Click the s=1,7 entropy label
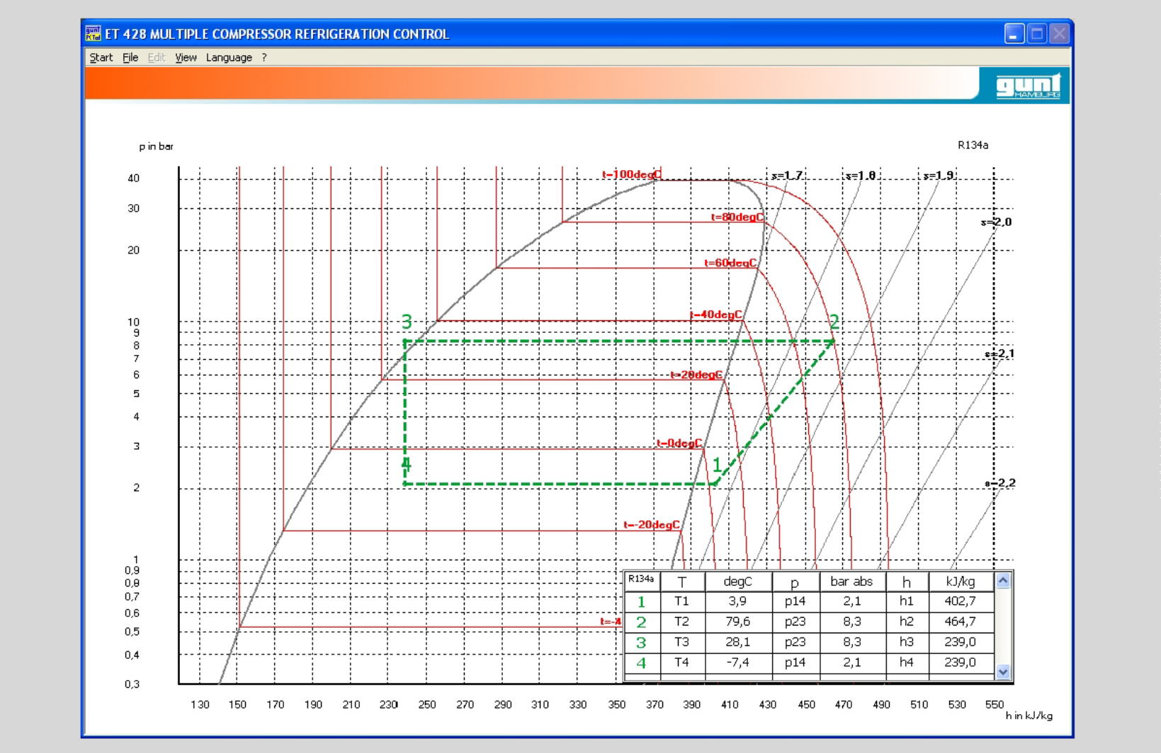1161x753 pixels. pos(787,176)
